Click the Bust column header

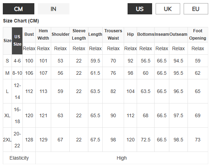coord(29,35)
